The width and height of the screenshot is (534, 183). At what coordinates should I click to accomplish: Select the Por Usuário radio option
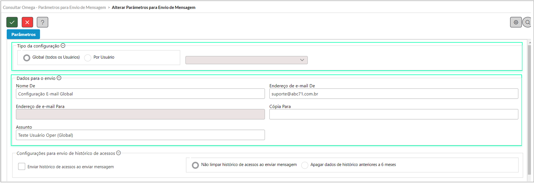point(88,58)
